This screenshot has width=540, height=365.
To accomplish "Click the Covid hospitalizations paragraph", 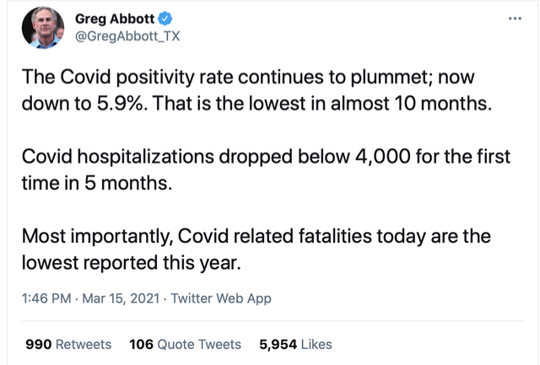I will point(266,169).
